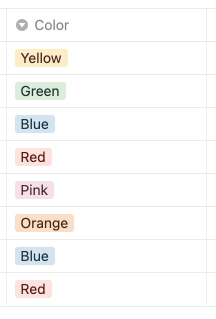Open the Green row's cell via empty space
The height and width of the screenshot is (319, 216).
[136, 91]
